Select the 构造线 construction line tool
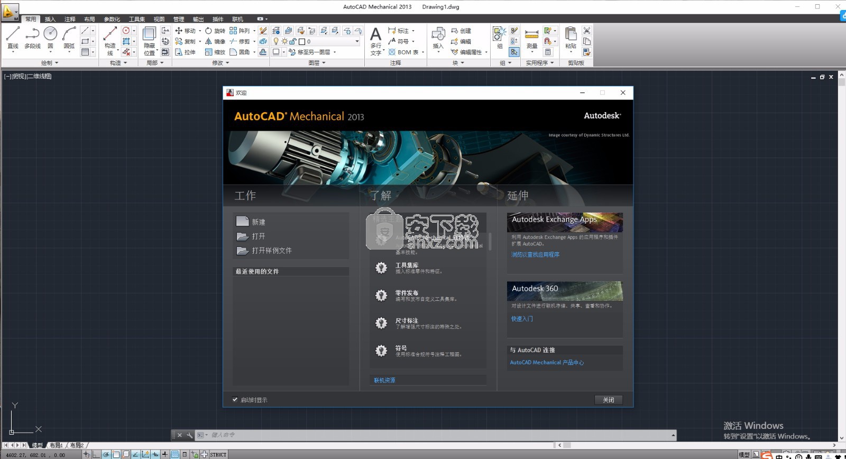 (110, 41)
